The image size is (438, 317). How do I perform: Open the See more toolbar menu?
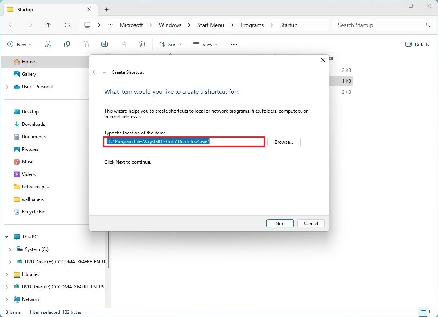(233, 44)
